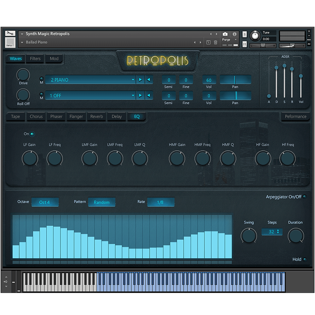Click the Semi field for 1 OFF
315x315 pixels.
pos(169,96)
